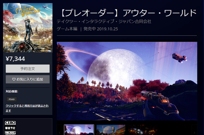Click publisher name テイクツー・インタラクティブ・ジャパン合同会社
The height and width of the screenshot is (135, 204).
coord(104,21)
